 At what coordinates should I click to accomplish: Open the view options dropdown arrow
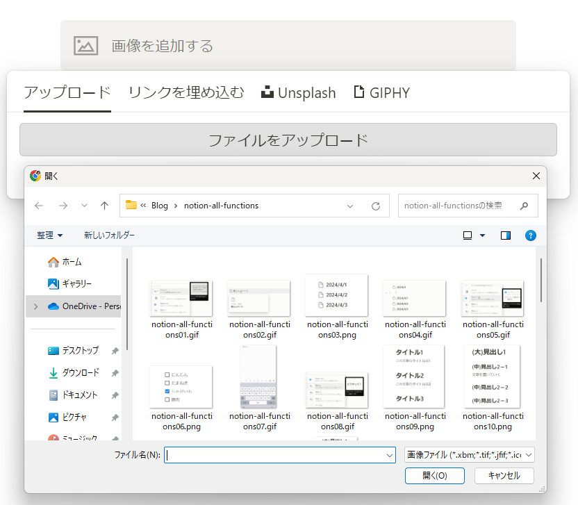pos(483,235)
